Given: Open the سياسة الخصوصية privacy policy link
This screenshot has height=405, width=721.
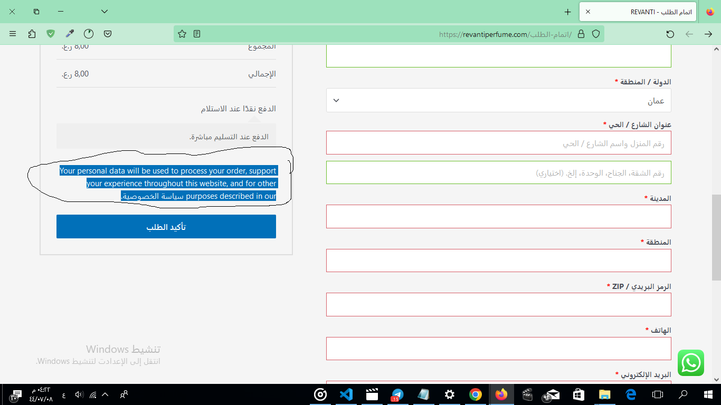Looking at the screenshot, I should 153,197.
